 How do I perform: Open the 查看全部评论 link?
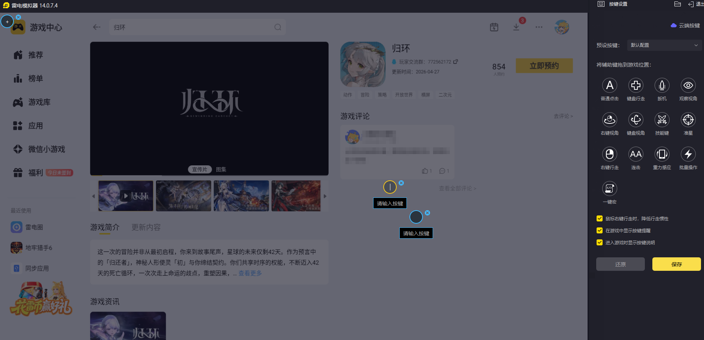457,189
